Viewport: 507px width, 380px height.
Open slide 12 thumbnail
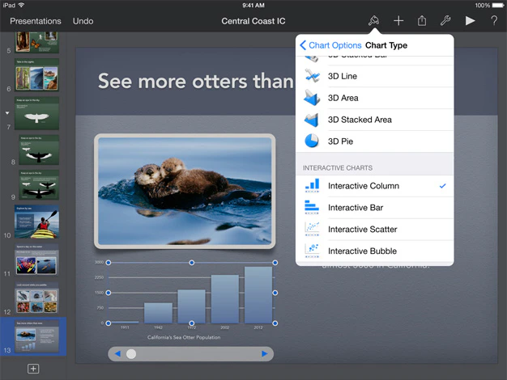36,298
